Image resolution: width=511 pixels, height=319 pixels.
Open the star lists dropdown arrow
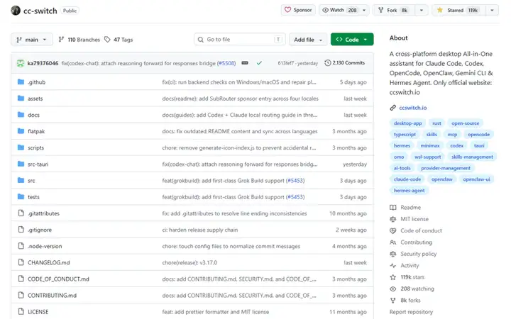click(x=492, y=10)
